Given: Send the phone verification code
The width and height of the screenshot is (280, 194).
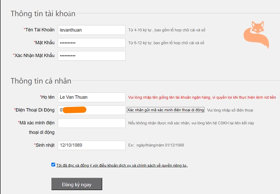Looking at the screenshot, I should (x=165, y=110).
